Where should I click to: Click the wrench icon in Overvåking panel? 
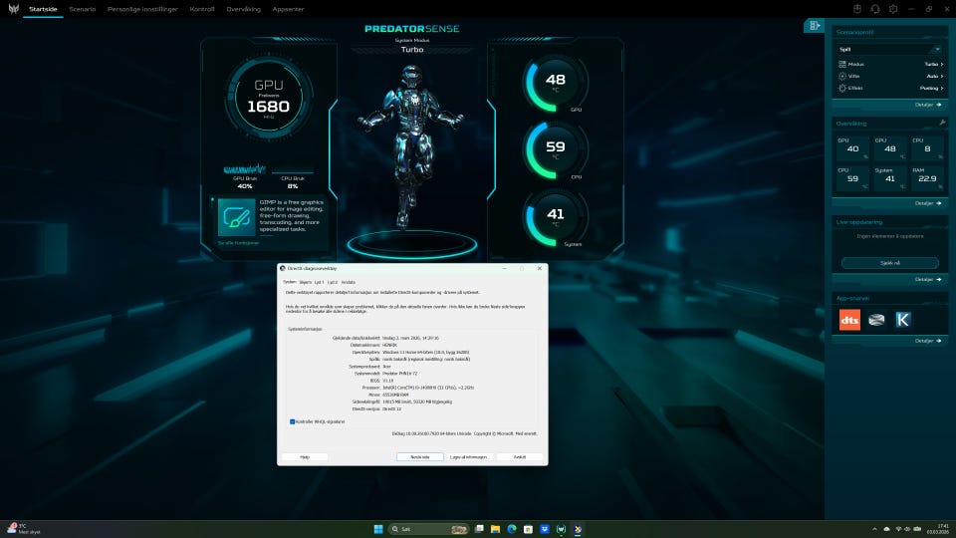pos(942,123)
